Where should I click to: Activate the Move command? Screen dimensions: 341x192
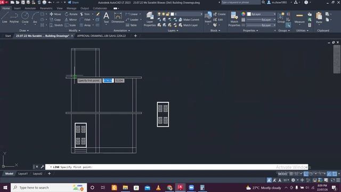pyautogui.click(x=55, y=14)
